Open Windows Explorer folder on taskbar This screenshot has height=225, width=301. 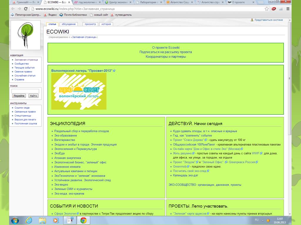tap(42, 221)
